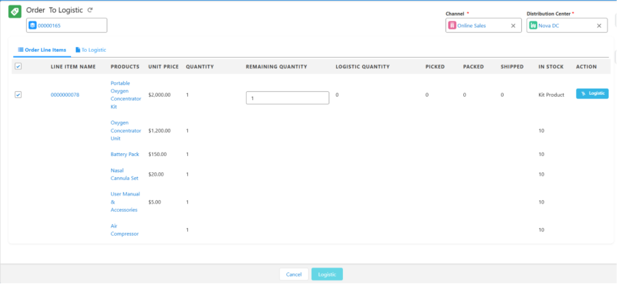This screenshot has width=617, height=284.
Task: Click the pink Online Sales channel icon
Action: 452,26
